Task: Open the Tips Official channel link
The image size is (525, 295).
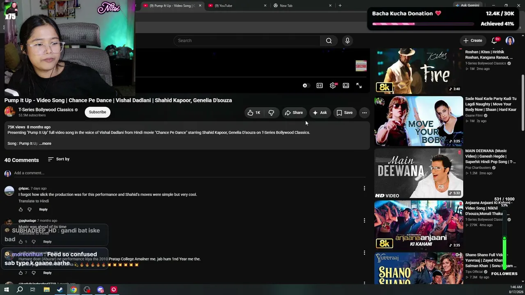Action: pos(474,272)
